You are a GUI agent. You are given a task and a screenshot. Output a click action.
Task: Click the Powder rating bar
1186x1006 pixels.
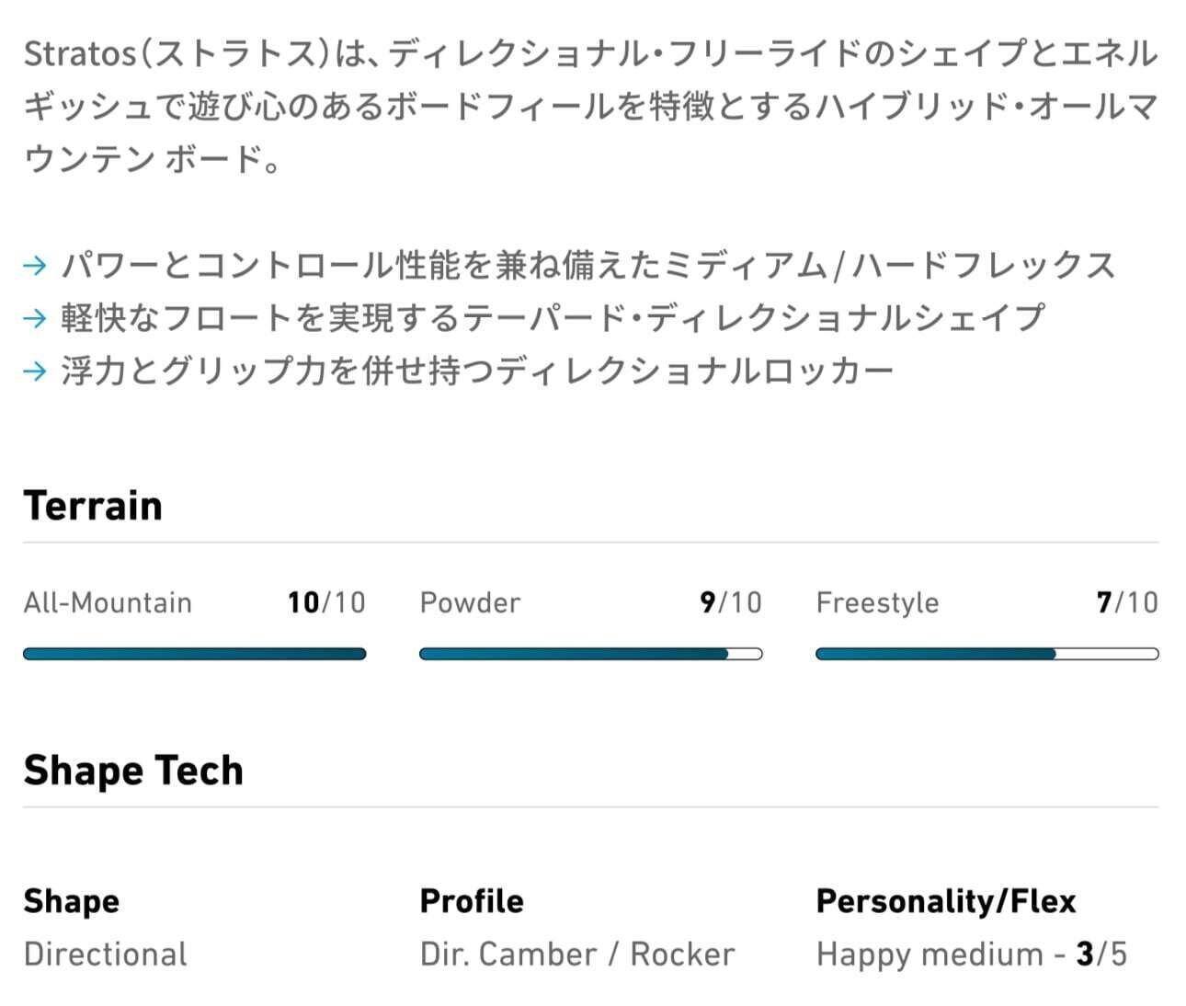click(x=590, y=654)
